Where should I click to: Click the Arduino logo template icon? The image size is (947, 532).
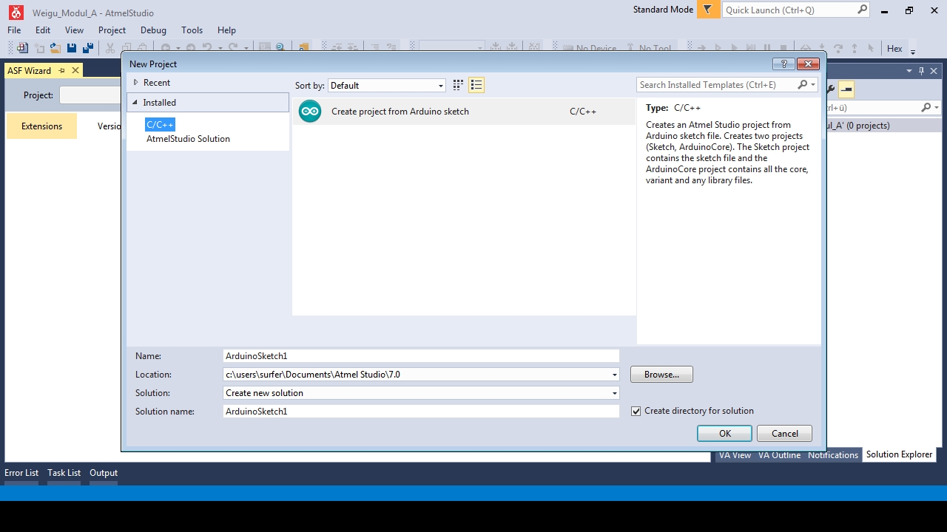[x=310, y=112]
